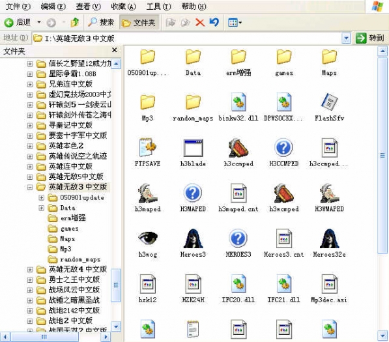Open the address bar dropdown arrow
This screenshot has height=342, width=389.
[346, 38]
